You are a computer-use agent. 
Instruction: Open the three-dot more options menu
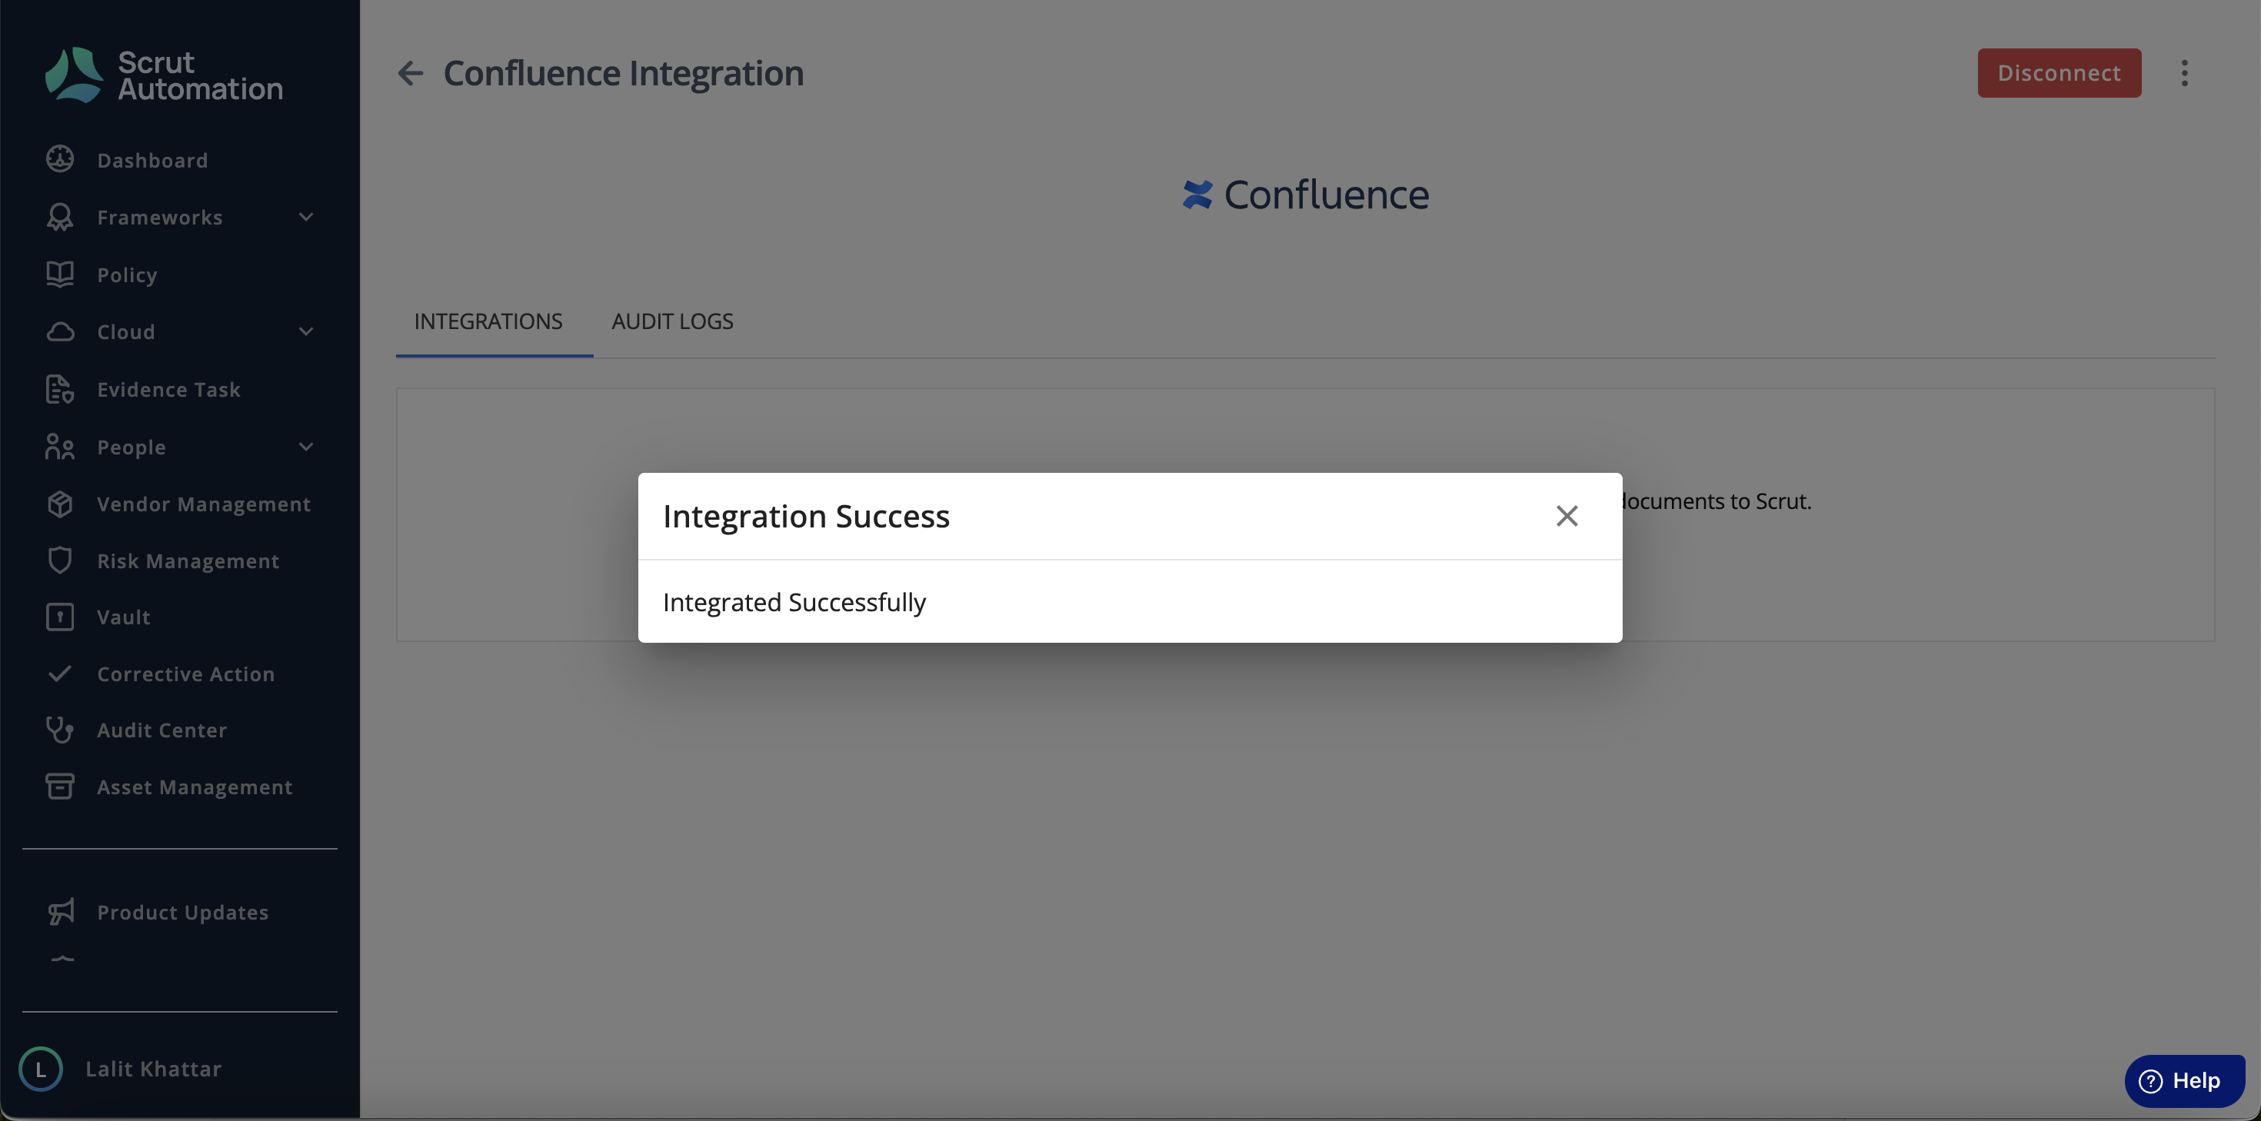pyautogui.click(x=2185, y=73)
